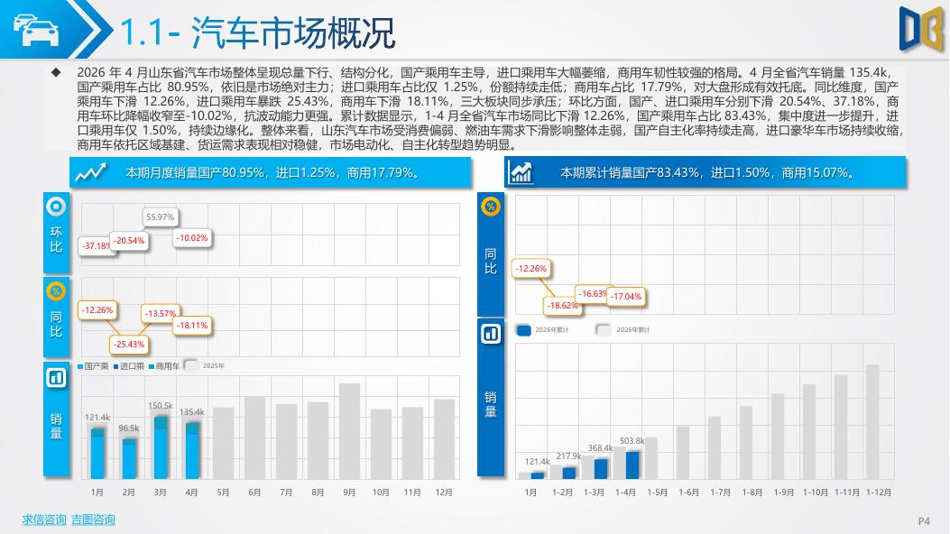950x534 pixels.
Task: Open the 吉图咨询 link
Action: pos(93,520)
